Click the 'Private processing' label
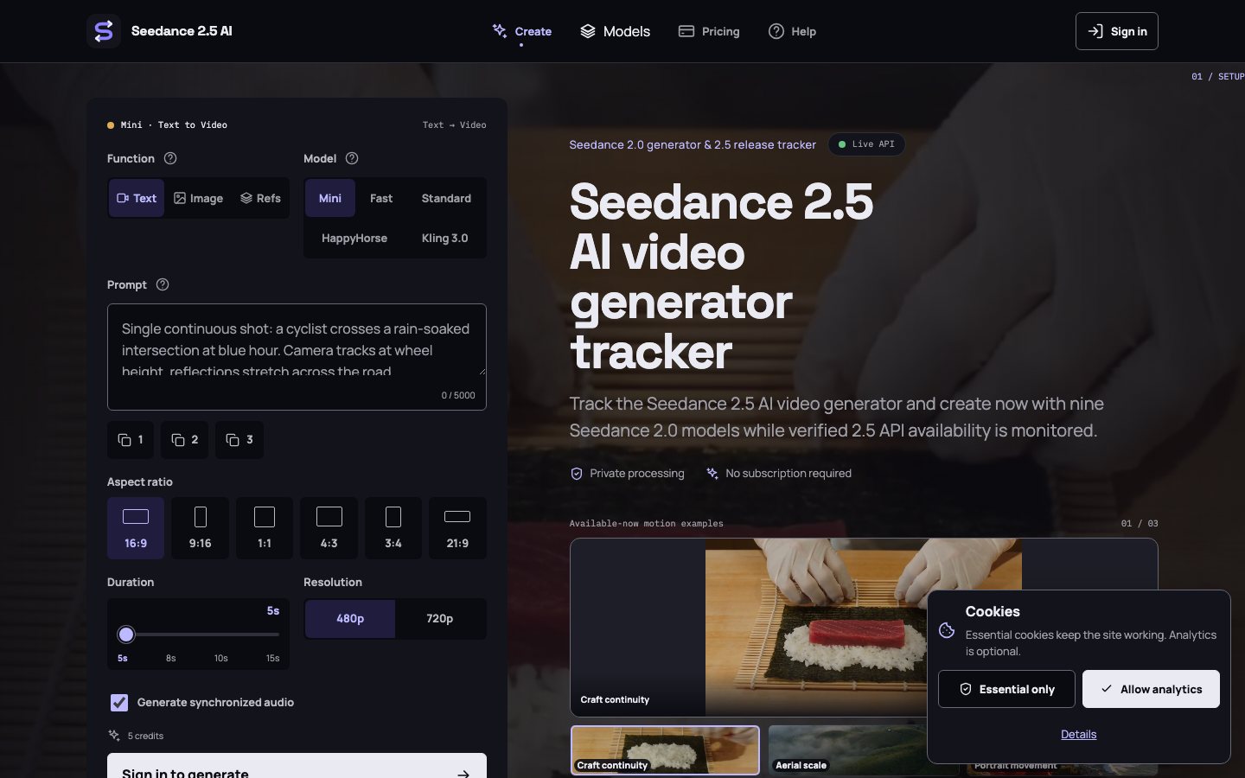The width and height of the screenshot is (1245, 778). 637,474
